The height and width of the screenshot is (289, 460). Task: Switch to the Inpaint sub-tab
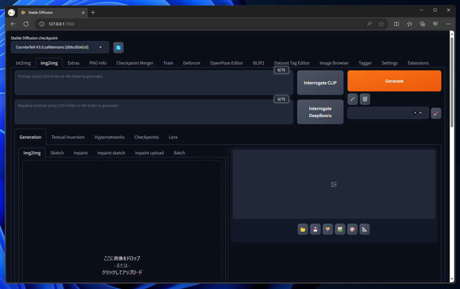80,153
